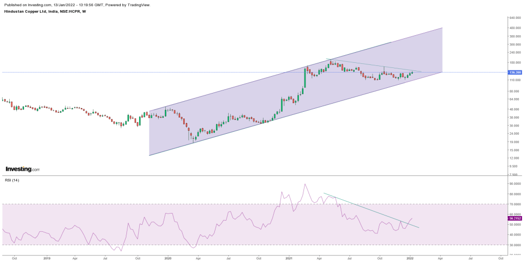Click the tall green candle in early 2021
This screenshot has width=524, height=262.
pos(304,77)
